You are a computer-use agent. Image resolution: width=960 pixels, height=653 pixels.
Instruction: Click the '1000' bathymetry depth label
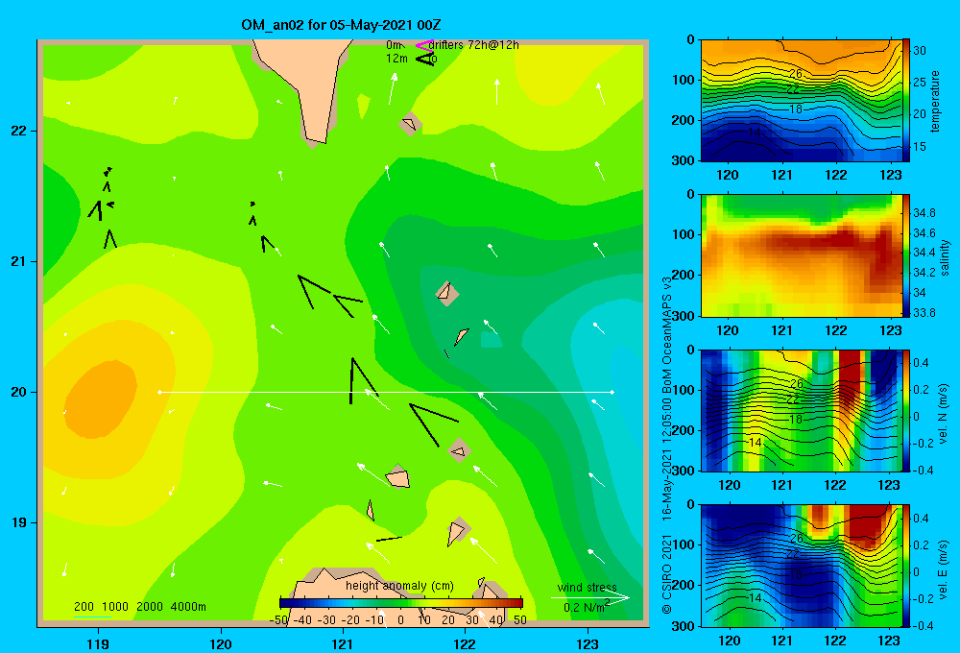coord(115,607)
